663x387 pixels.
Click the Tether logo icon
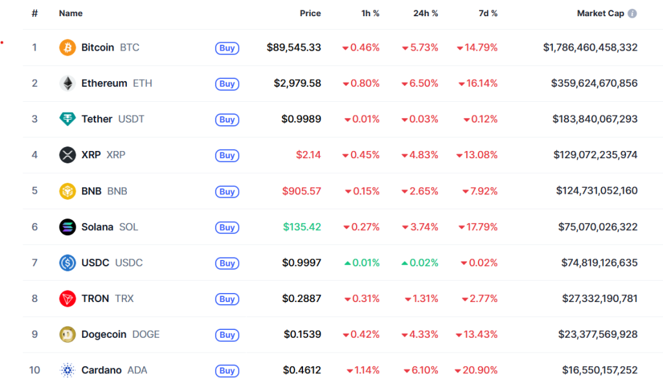pos(67,119)
